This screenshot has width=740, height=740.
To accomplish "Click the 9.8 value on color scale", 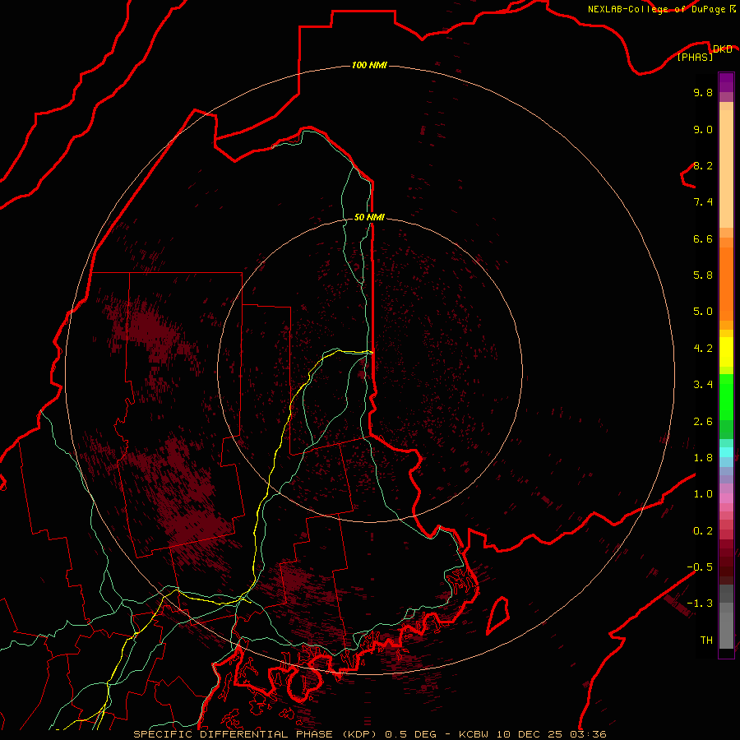I will point(703,92).
